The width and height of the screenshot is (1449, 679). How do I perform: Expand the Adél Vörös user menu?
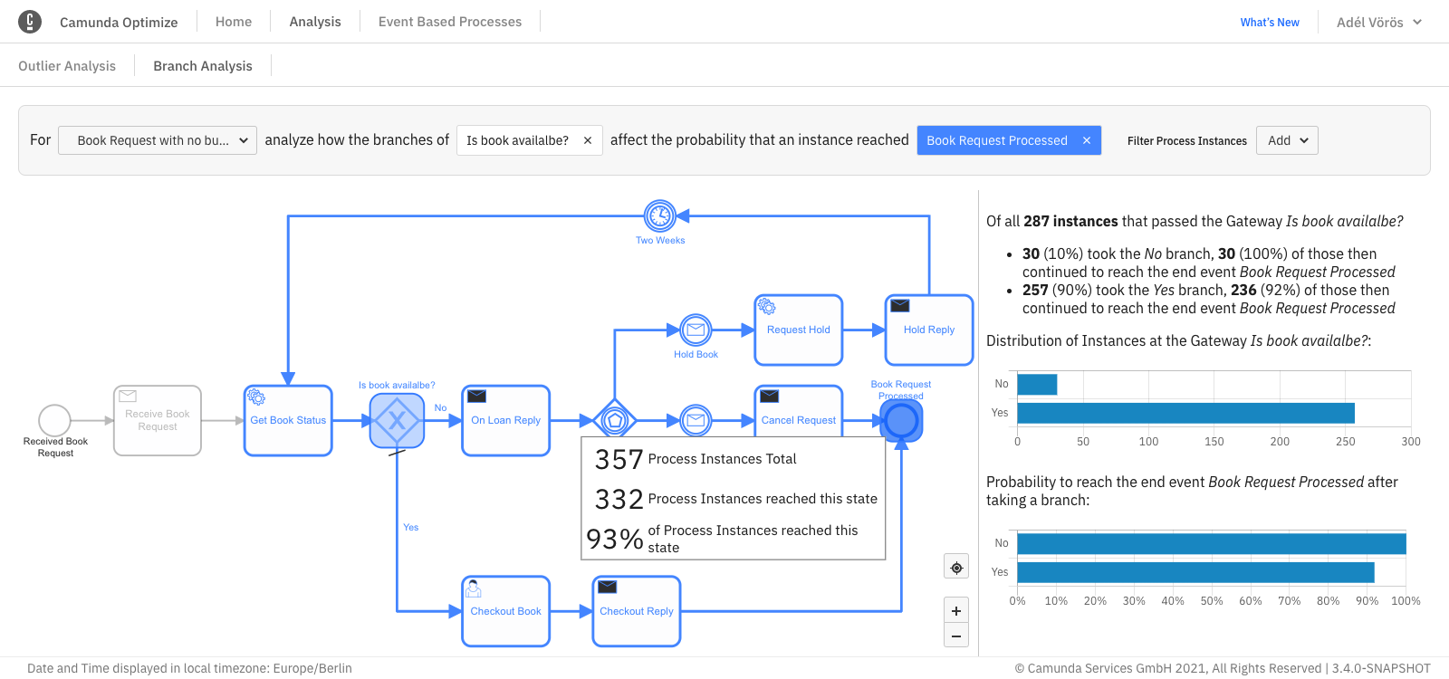[1378, 23]
